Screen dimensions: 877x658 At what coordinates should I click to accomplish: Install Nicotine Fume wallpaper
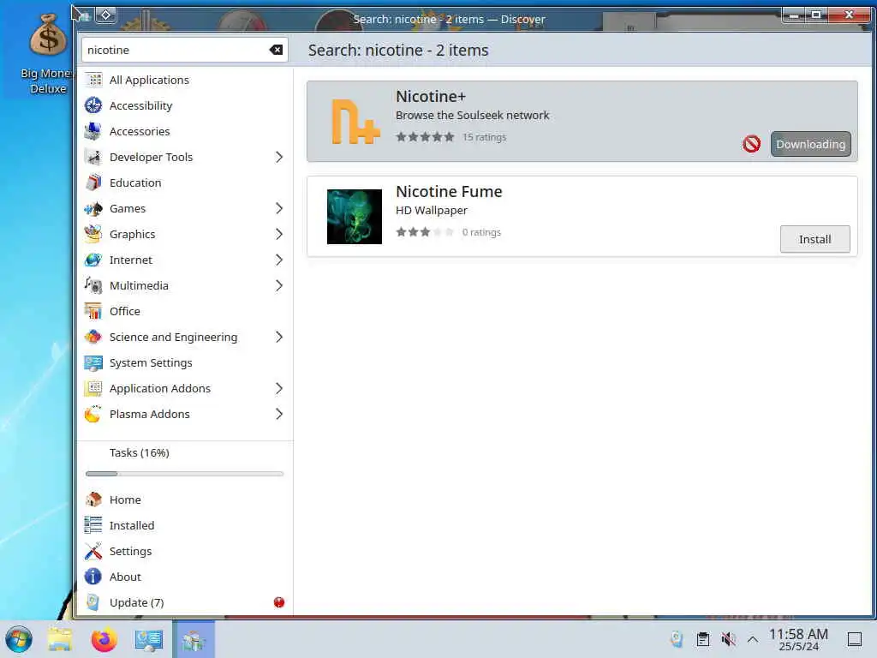[x=815, y=240]
